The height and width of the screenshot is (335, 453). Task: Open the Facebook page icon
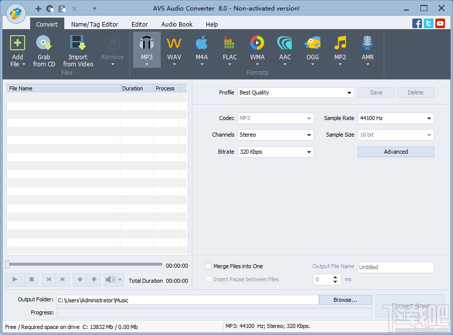(417, 23)
